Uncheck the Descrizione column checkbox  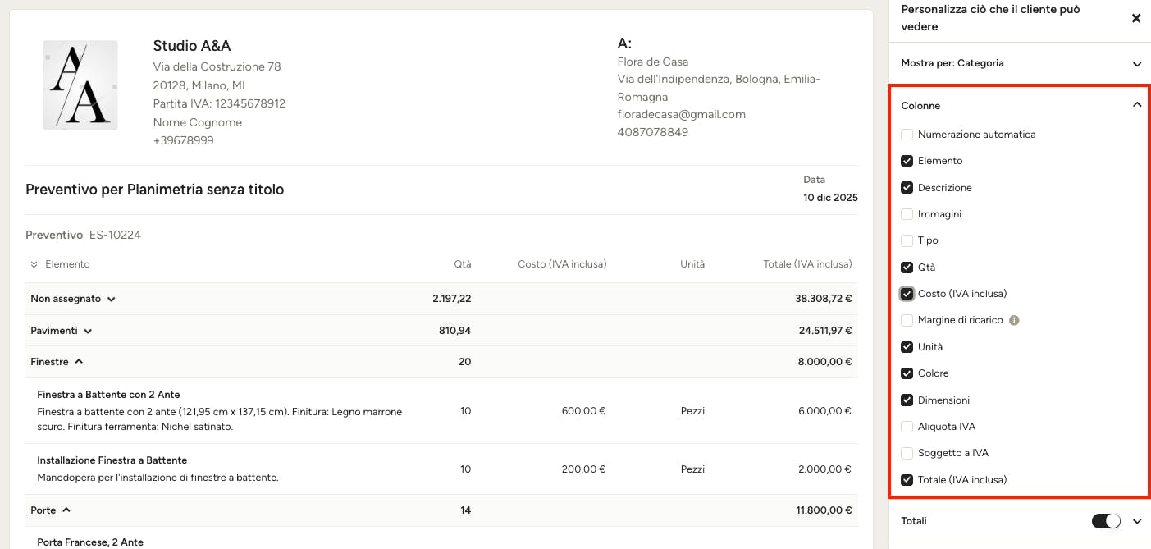pos(907,188)
